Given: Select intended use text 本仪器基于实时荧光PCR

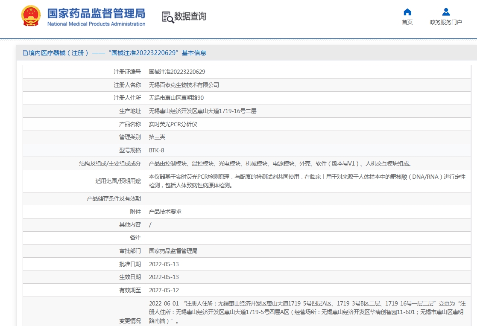Looking at the screenshot, I should click(x=307, y=181).
